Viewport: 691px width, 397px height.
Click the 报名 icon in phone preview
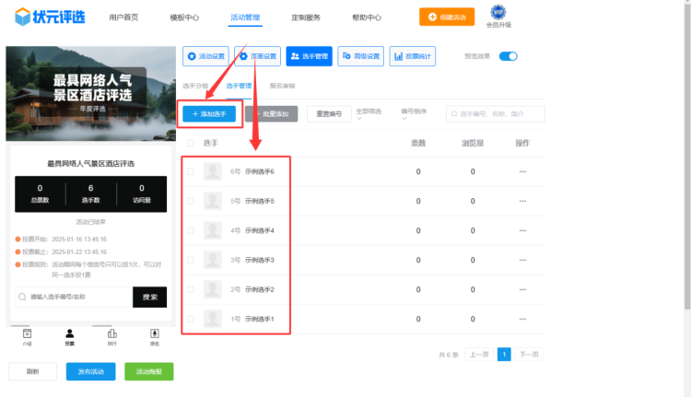(155, 336)
